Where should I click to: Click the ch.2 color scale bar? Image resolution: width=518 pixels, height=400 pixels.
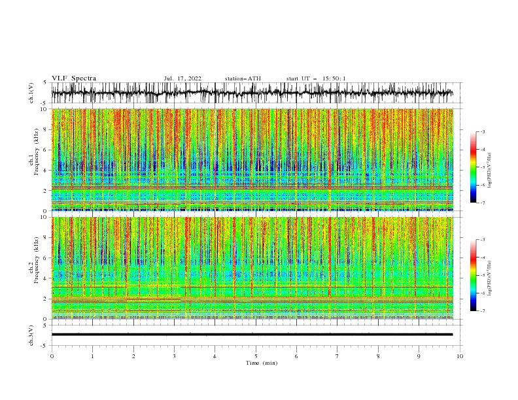tap(474, 275)
